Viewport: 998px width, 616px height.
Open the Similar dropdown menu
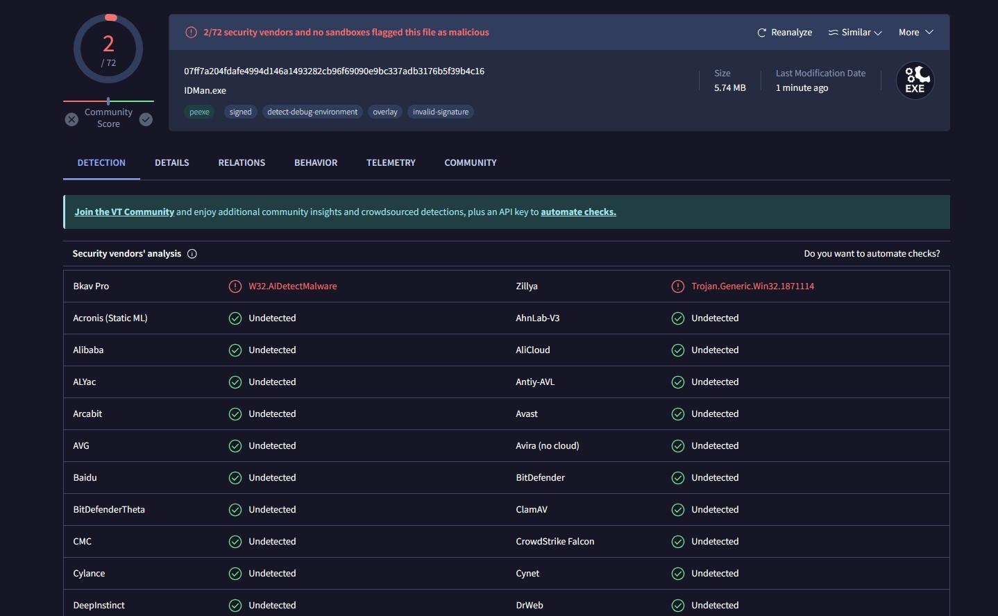coord(854,33)
